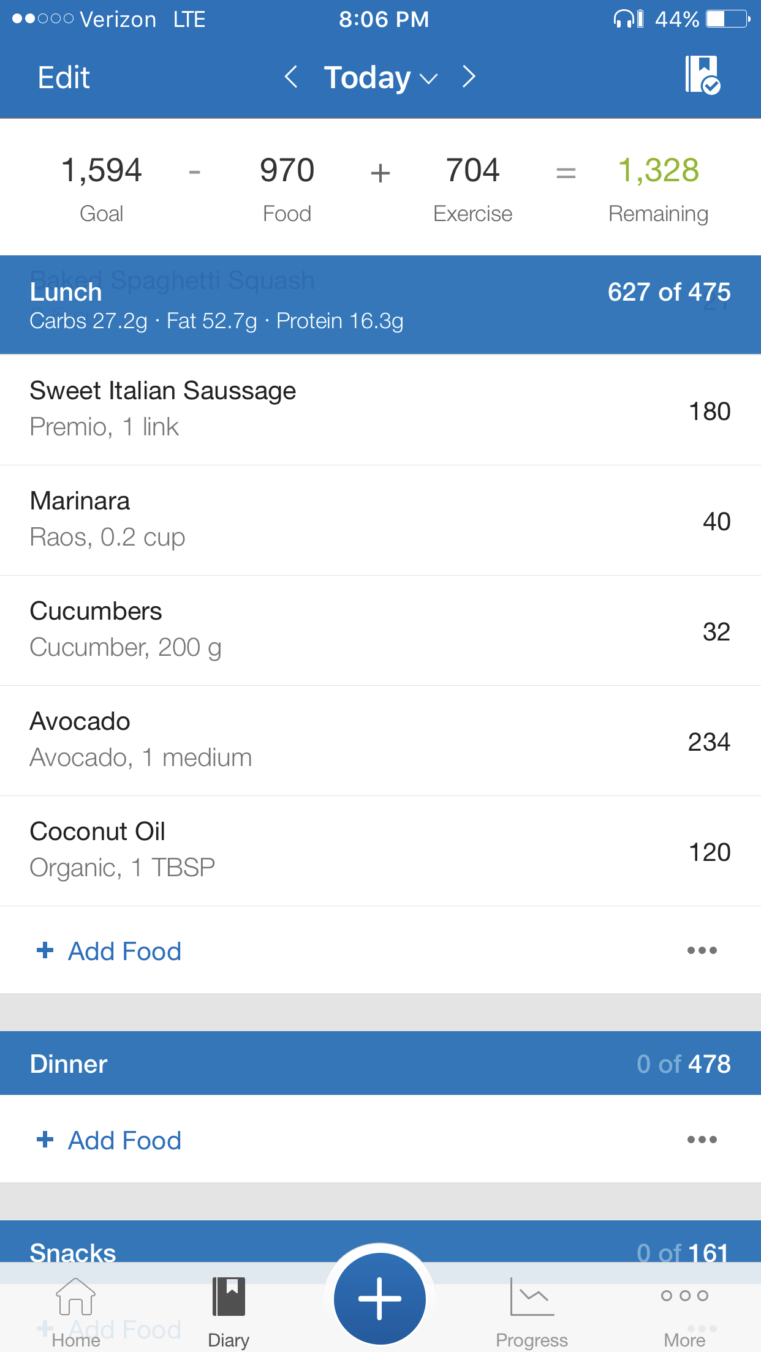
Task: Go to previous day arrow
Action: pyautogui.click(x=291, y=77)
